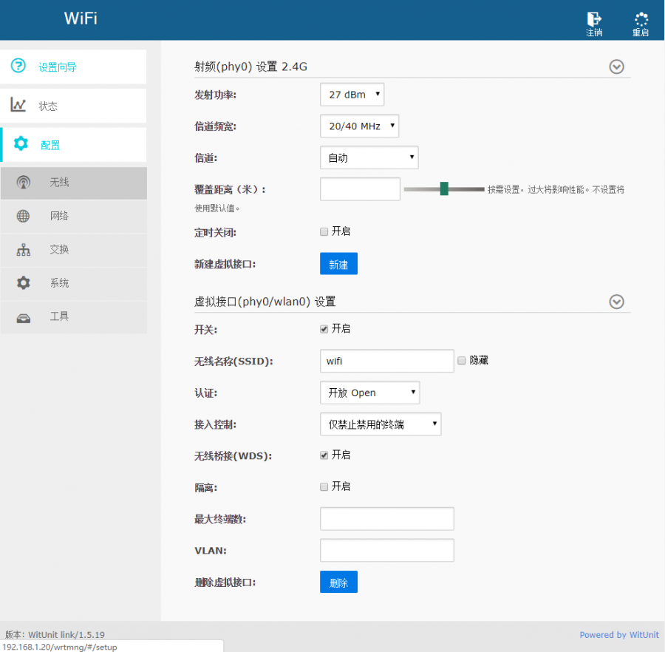Click the switch topology icon

[24, 249]
